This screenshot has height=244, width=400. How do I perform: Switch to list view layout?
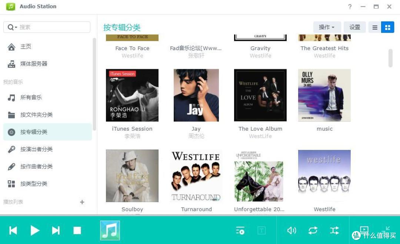point(374,27)
